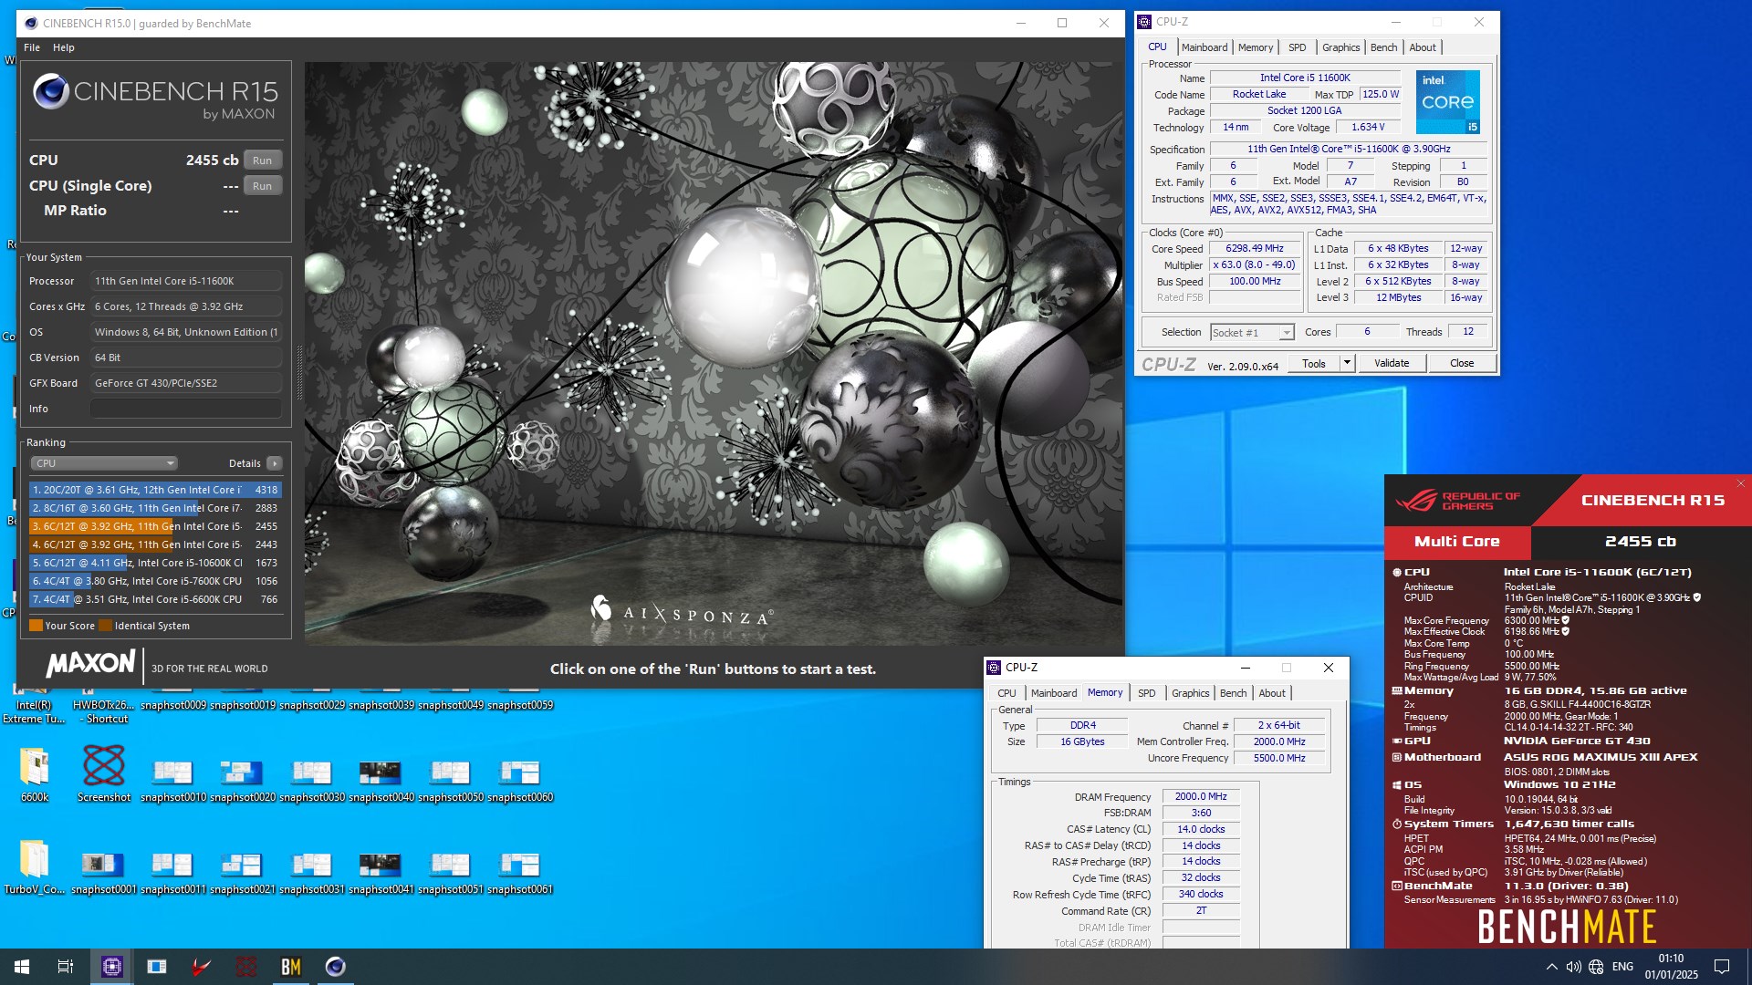
Task: Switch to SPD tab in top CPU-Z
Action: pos(1297,47)
